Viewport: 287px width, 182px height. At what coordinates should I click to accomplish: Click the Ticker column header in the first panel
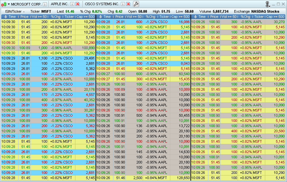(69, 17)
